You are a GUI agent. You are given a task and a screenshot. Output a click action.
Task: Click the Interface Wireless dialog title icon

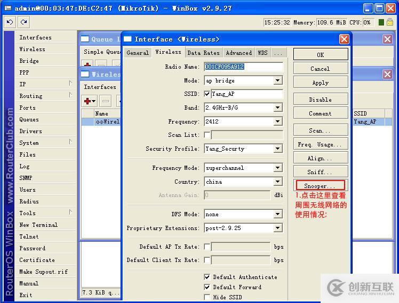[x=127, y=39]
